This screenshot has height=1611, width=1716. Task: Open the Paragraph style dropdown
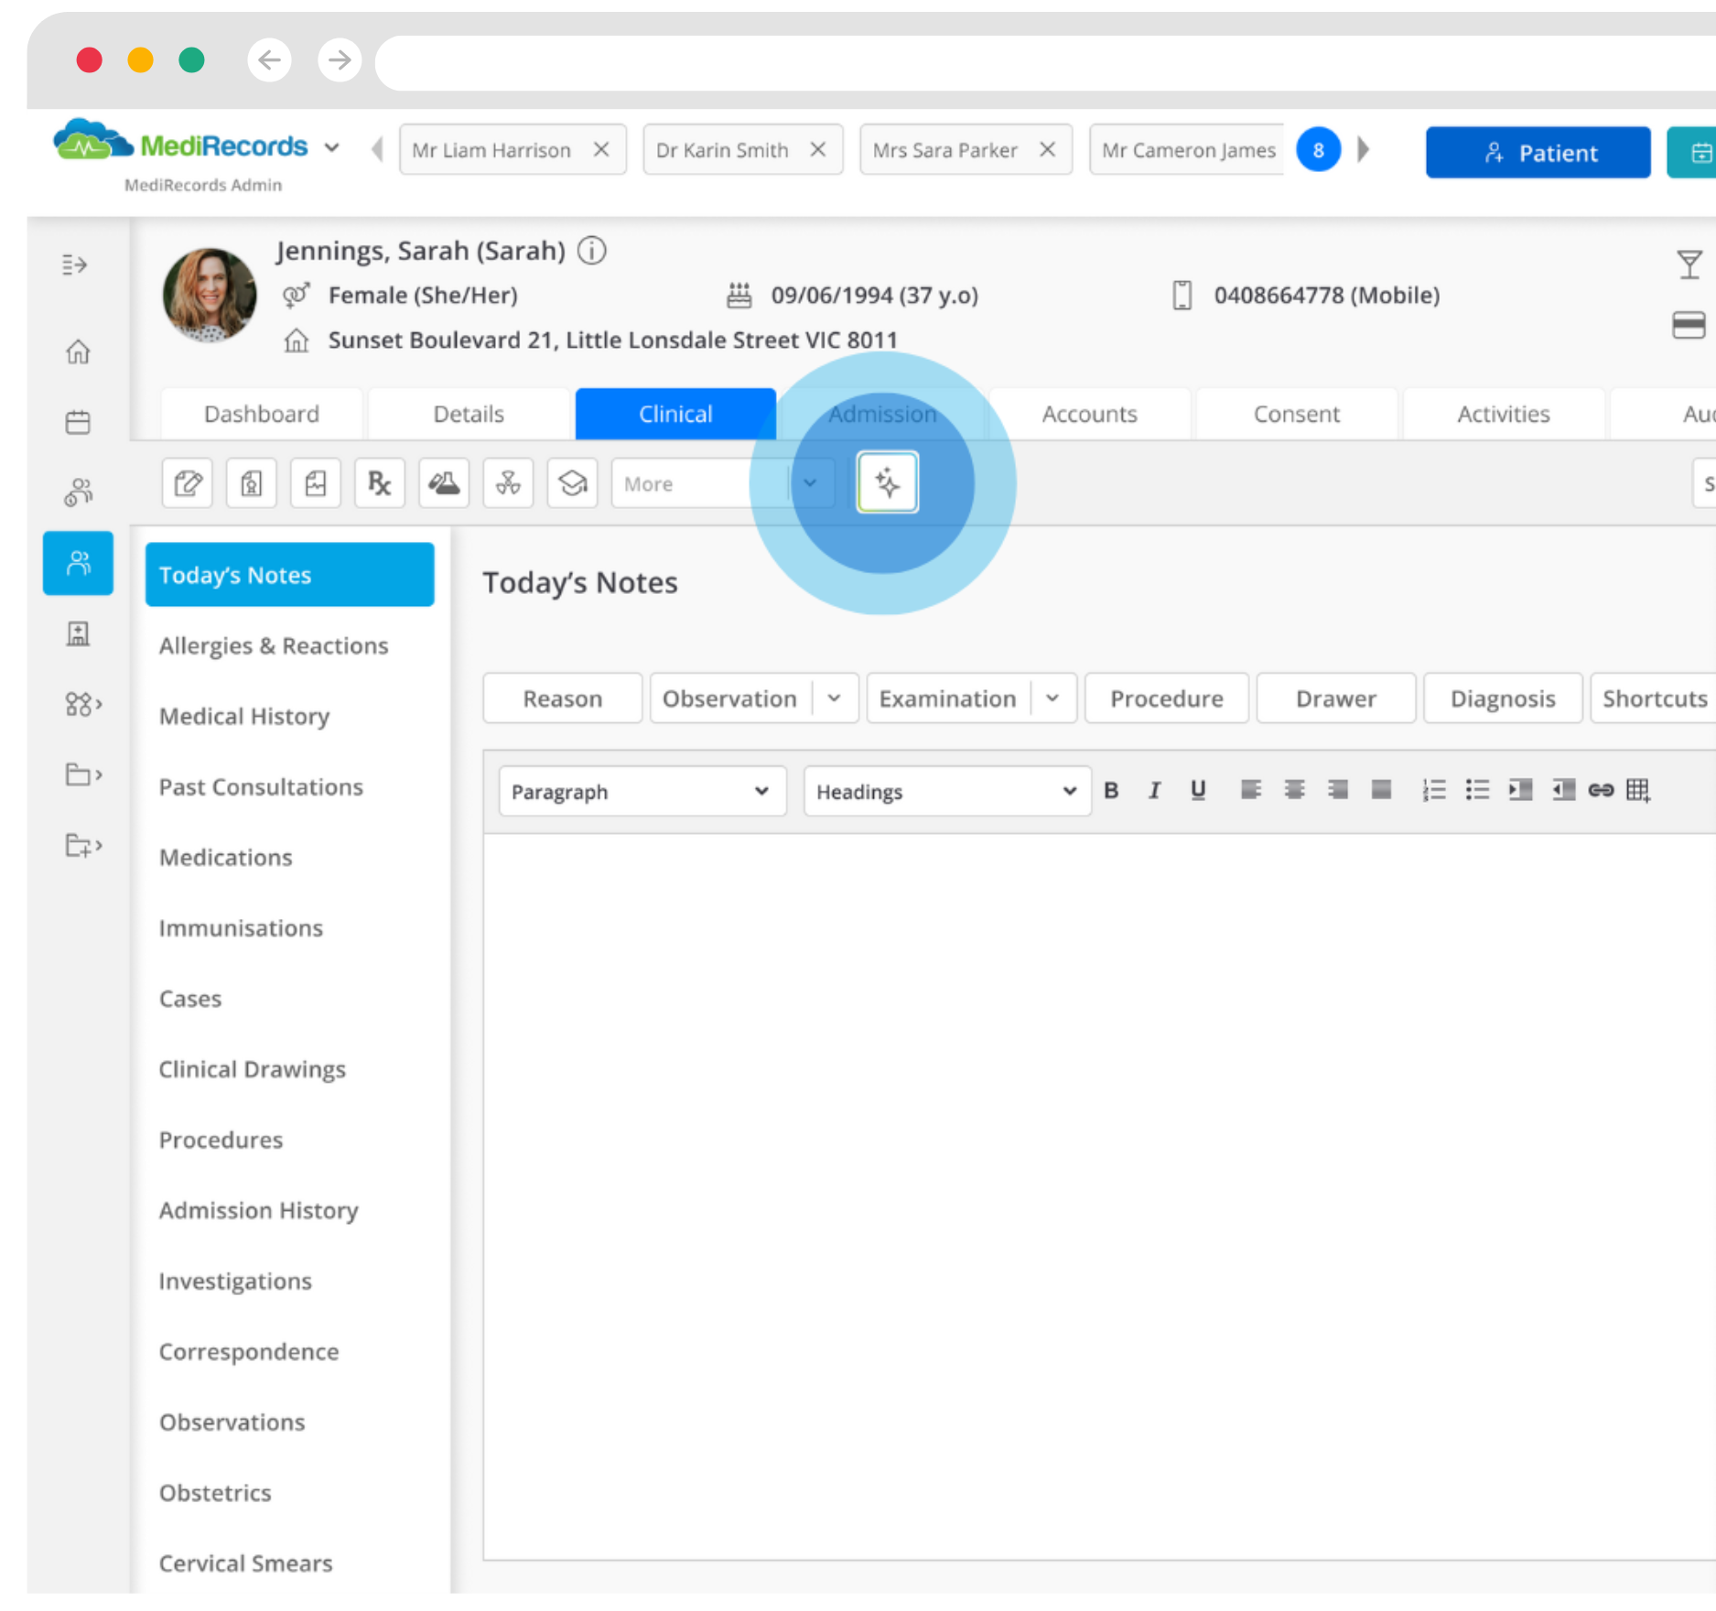642,791
